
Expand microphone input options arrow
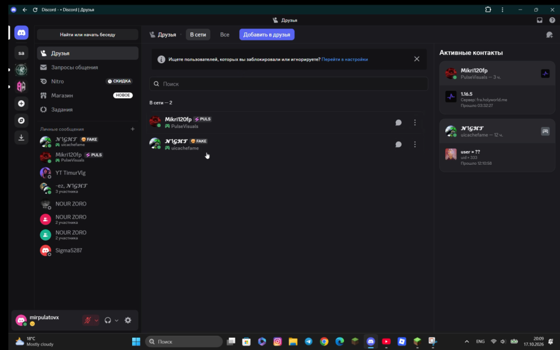pos(96,320)
